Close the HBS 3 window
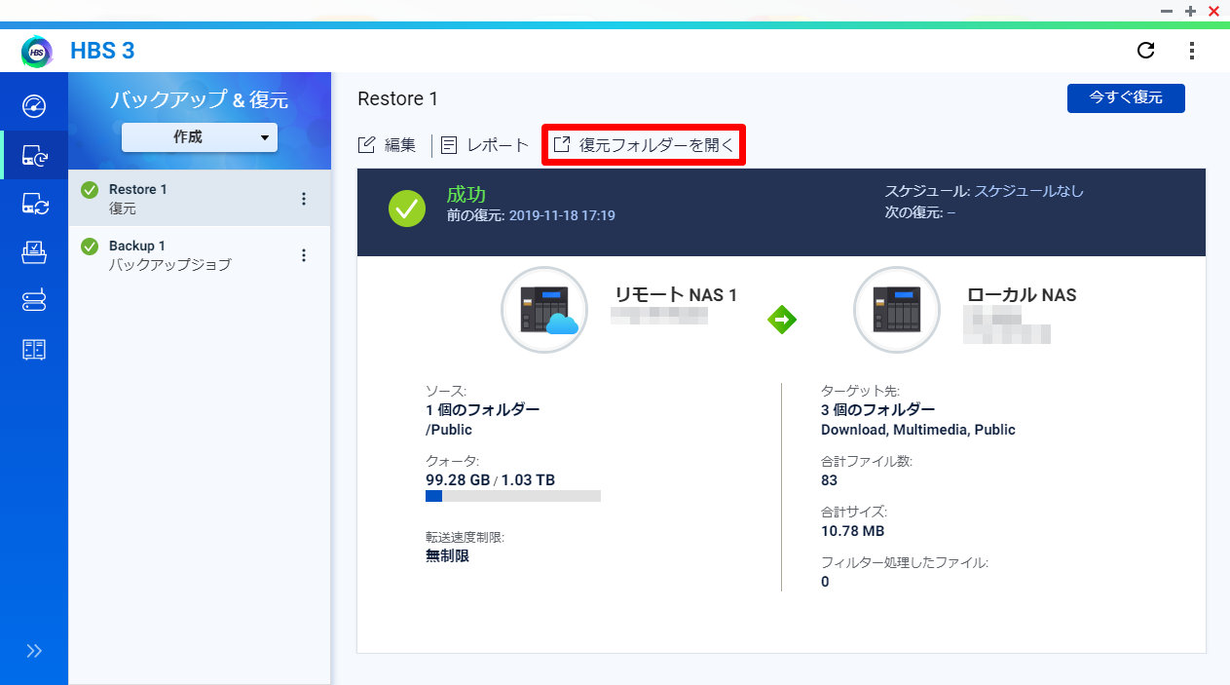Viewport: 1230px width, 685px height. point(1213,11)
